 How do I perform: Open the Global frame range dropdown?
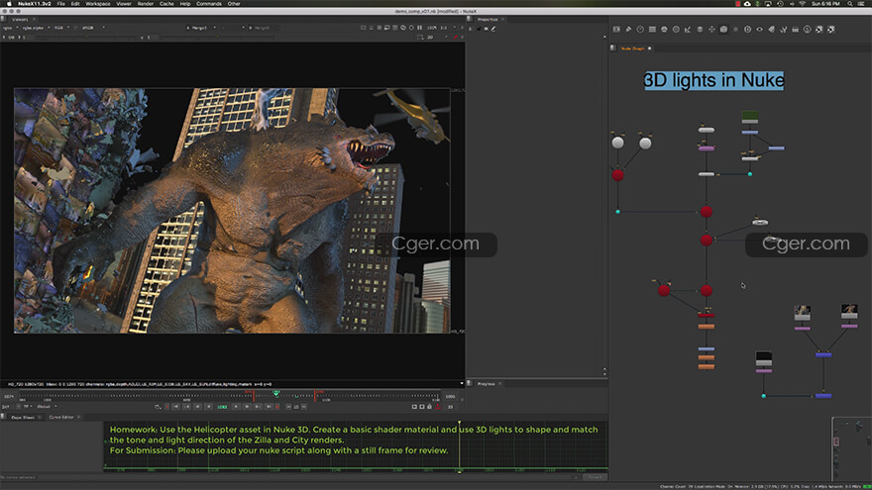click(47, 407)
